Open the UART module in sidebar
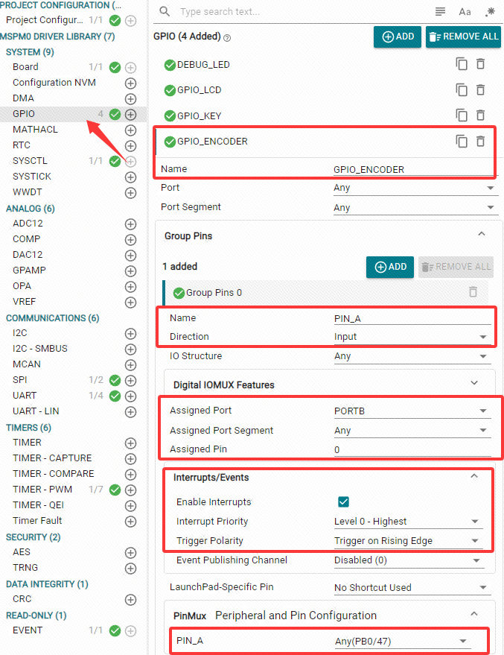Image resolution: width=504 pixels, height=655 pixels. [x=25, y=396]
